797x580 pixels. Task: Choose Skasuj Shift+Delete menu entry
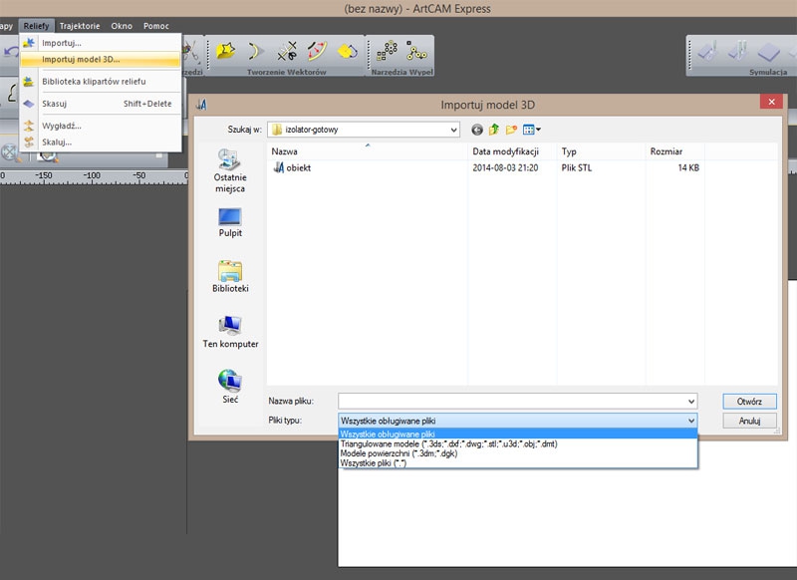pos(101,104)
